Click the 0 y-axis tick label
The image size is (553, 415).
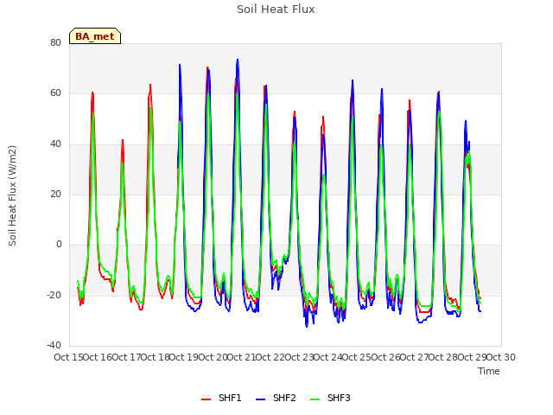pyautogui.click(x=59, y=244)
